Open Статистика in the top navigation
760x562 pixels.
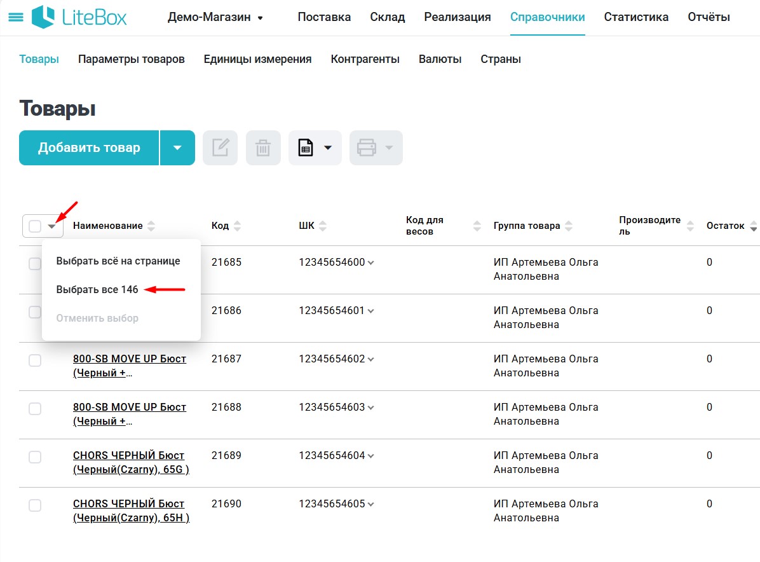(x=636, y=17)
